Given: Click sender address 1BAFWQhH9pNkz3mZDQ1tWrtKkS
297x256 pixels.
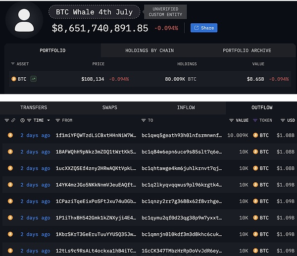Looking at the screenshot, I should click(x=96, y=152).
